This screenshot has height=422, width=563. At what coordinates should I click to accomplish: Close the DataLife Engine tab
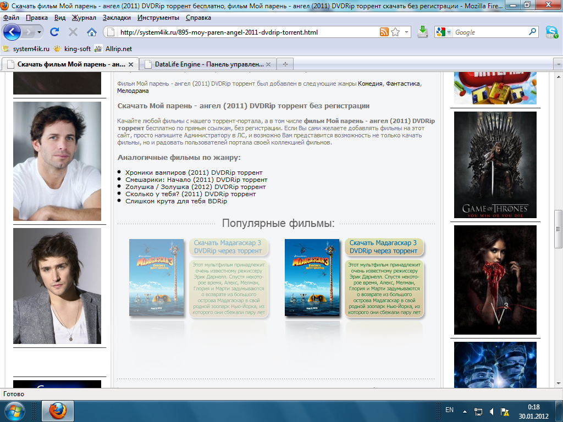coord(268,65)
